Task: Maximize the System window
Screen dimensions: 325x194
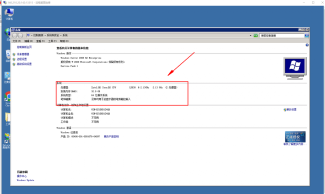Action: tap(303, 30)
